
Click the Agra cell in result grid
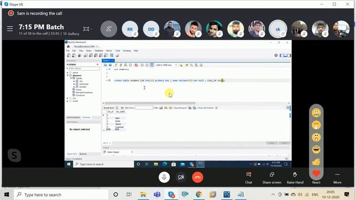[117, 118]
